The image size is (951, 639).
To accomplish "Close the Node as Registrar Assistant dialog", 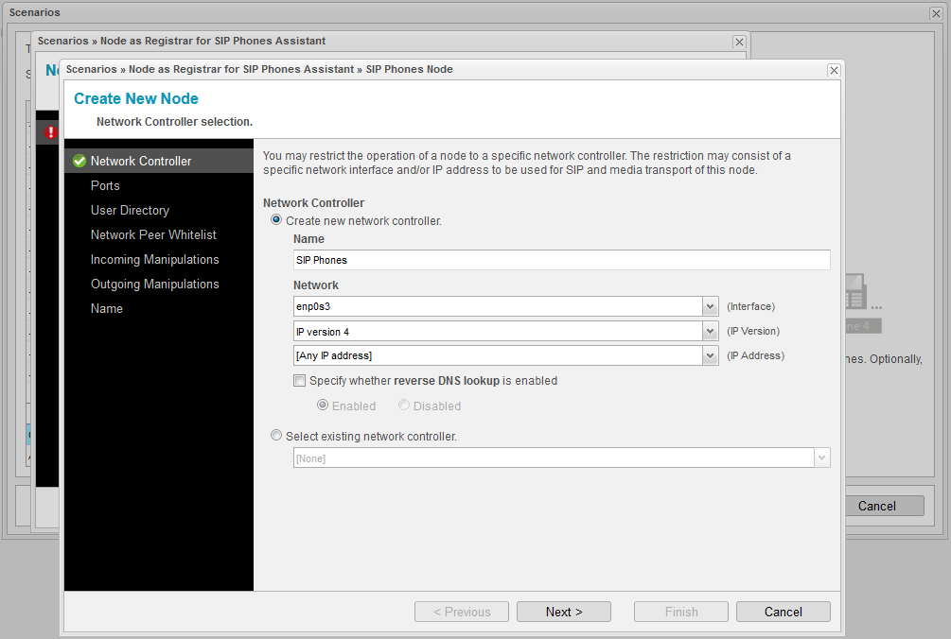I will pos(739,43).
